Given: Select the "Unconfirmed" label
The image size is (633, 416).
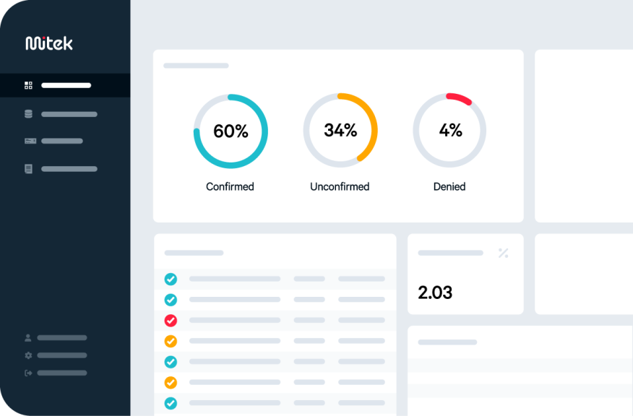Looking at the screenshot, I should point(340,186).
